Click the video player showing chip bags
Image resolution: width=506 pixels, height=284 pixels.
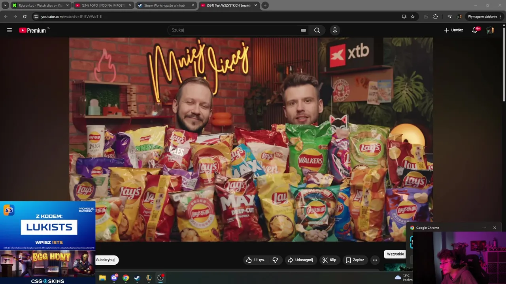click(251, 139)
